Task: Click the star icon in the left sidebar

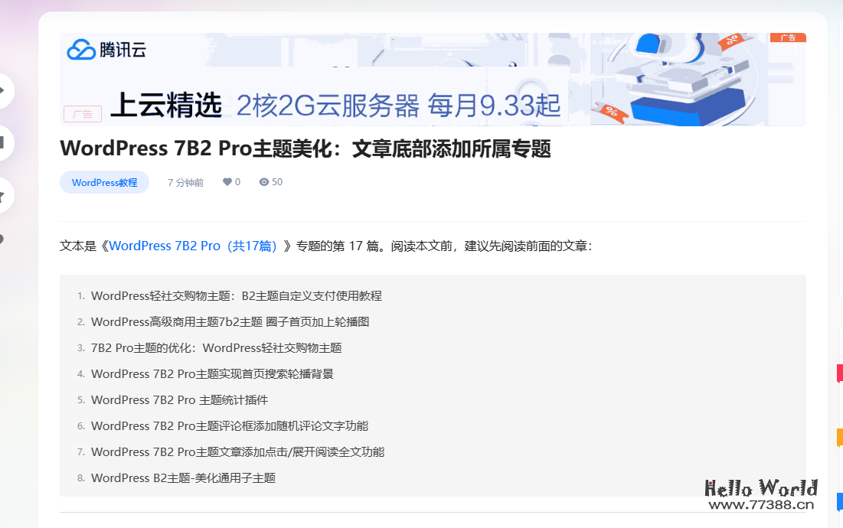Action: tap(4, 195)
